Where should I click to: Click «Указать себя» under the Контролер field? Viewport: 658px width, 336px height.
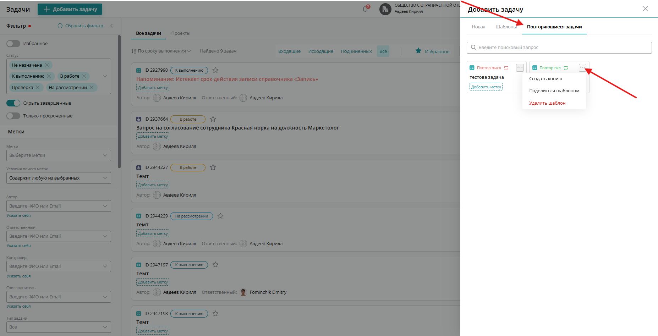pos(18,276)
